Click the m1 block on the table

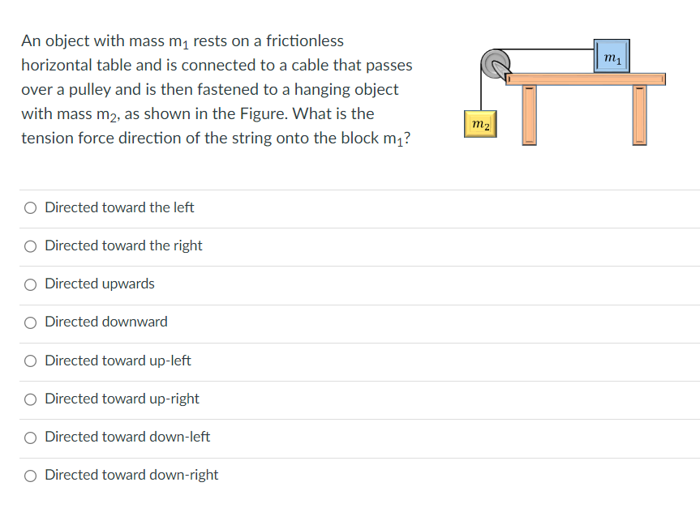click(612, 58)
